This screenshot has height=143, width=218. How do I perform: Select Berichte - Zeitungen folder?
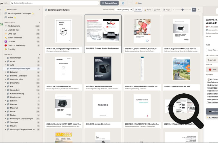[22, 76]
